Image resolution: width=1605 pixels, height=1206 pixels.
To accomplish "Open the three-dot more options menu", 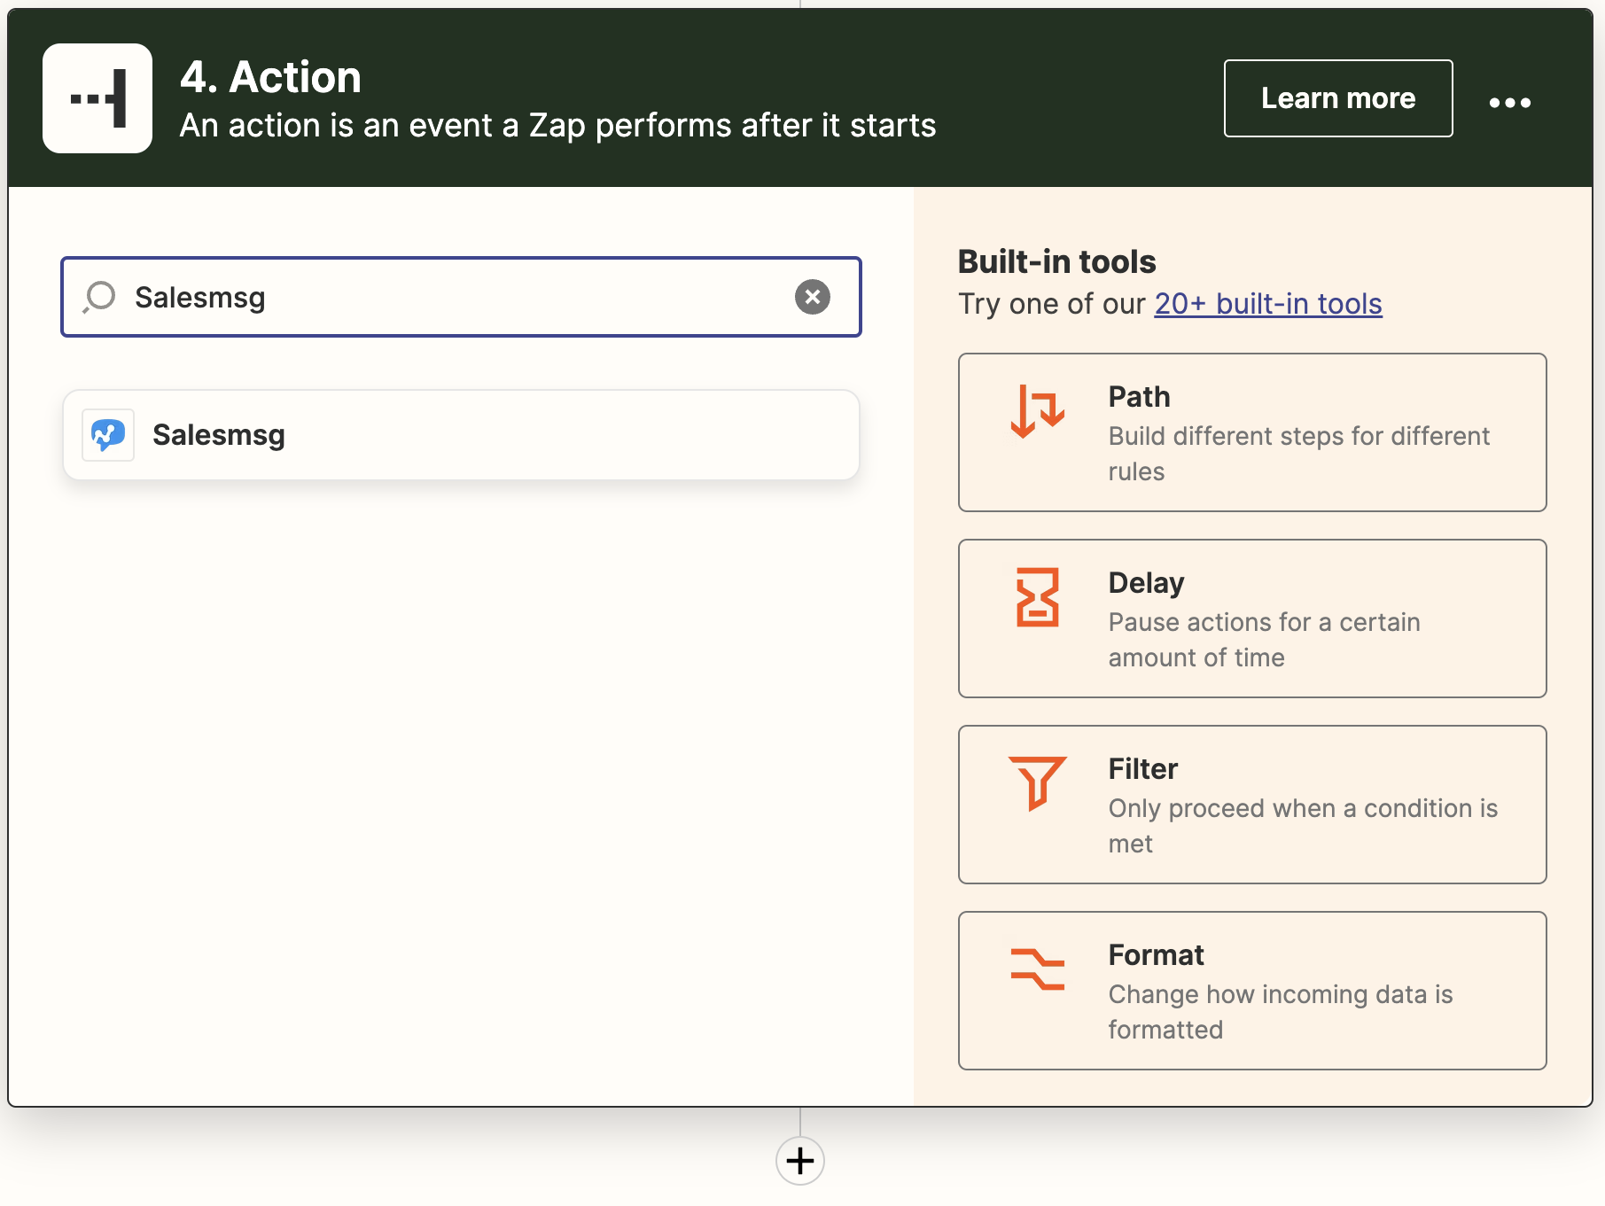I will point(1509,102).
